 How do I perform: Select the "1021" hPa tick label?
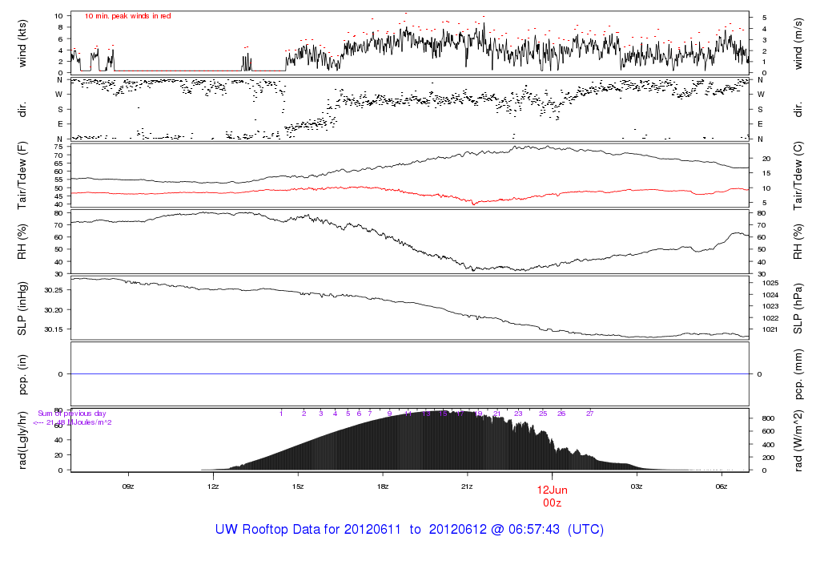(770, 329)
